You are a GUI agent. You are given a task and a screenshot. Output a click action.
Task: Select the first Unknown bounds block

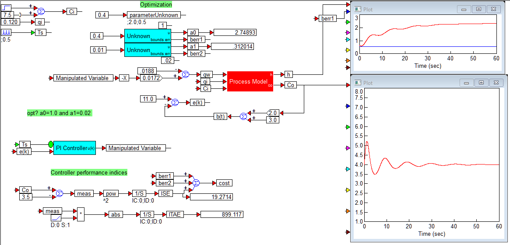click(148, 36)
